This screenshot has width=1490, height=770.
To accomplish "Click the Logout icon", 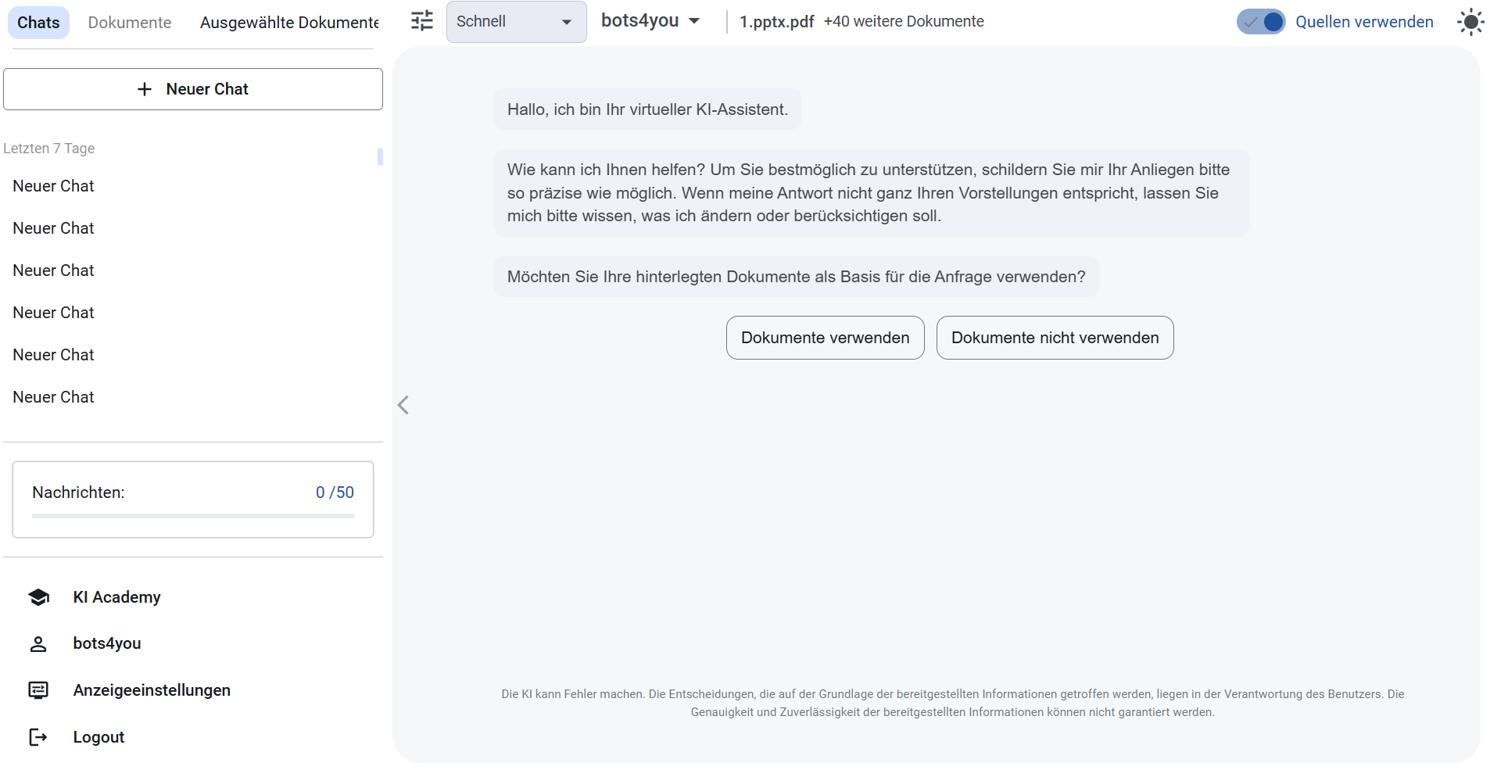I will pyautogui.click(x=38, y=736).
